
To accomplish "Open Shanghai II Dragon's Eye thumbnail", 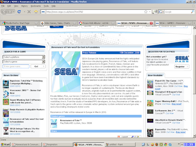I will click(150, 93).
